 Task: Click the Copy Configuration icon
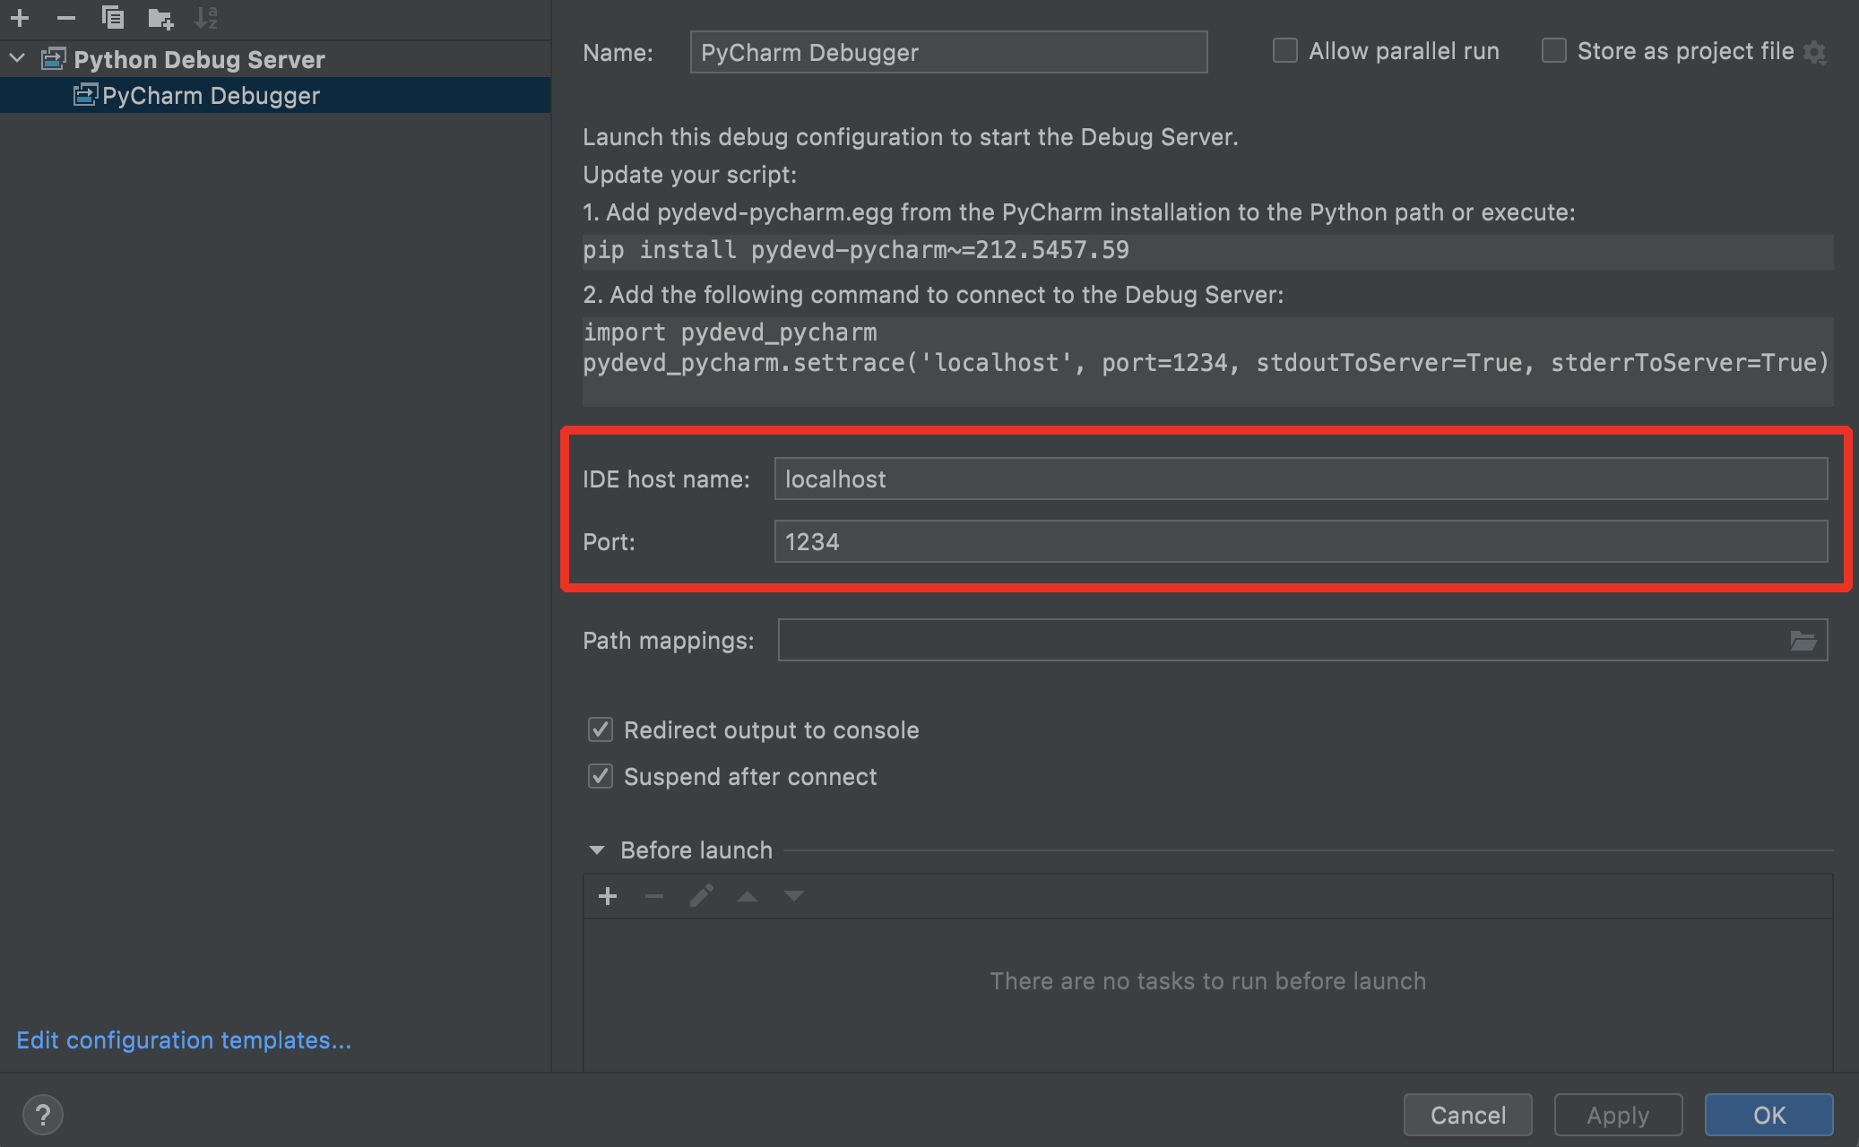click(x=113, y=17)
